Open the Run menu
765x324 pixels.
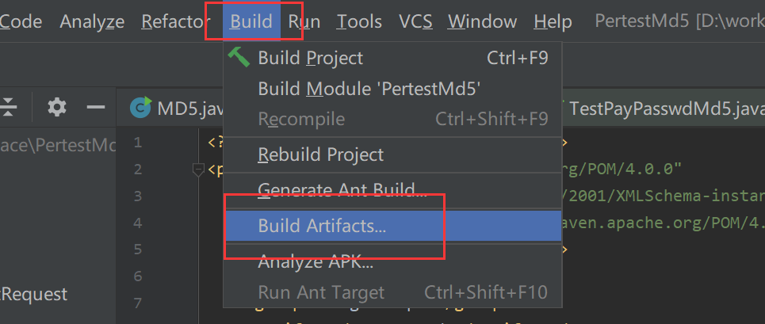pos(304,22)
